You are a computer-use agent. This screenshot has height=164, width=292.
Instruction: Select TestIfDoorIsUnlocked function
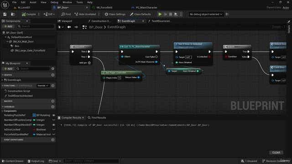coord(20,96)
